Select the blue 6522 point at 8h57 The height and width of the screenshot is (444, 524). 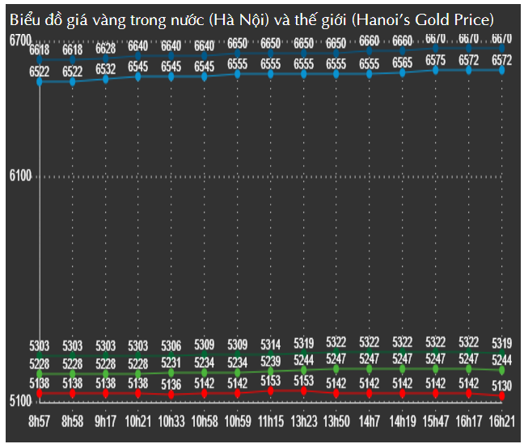click(40, 81)
